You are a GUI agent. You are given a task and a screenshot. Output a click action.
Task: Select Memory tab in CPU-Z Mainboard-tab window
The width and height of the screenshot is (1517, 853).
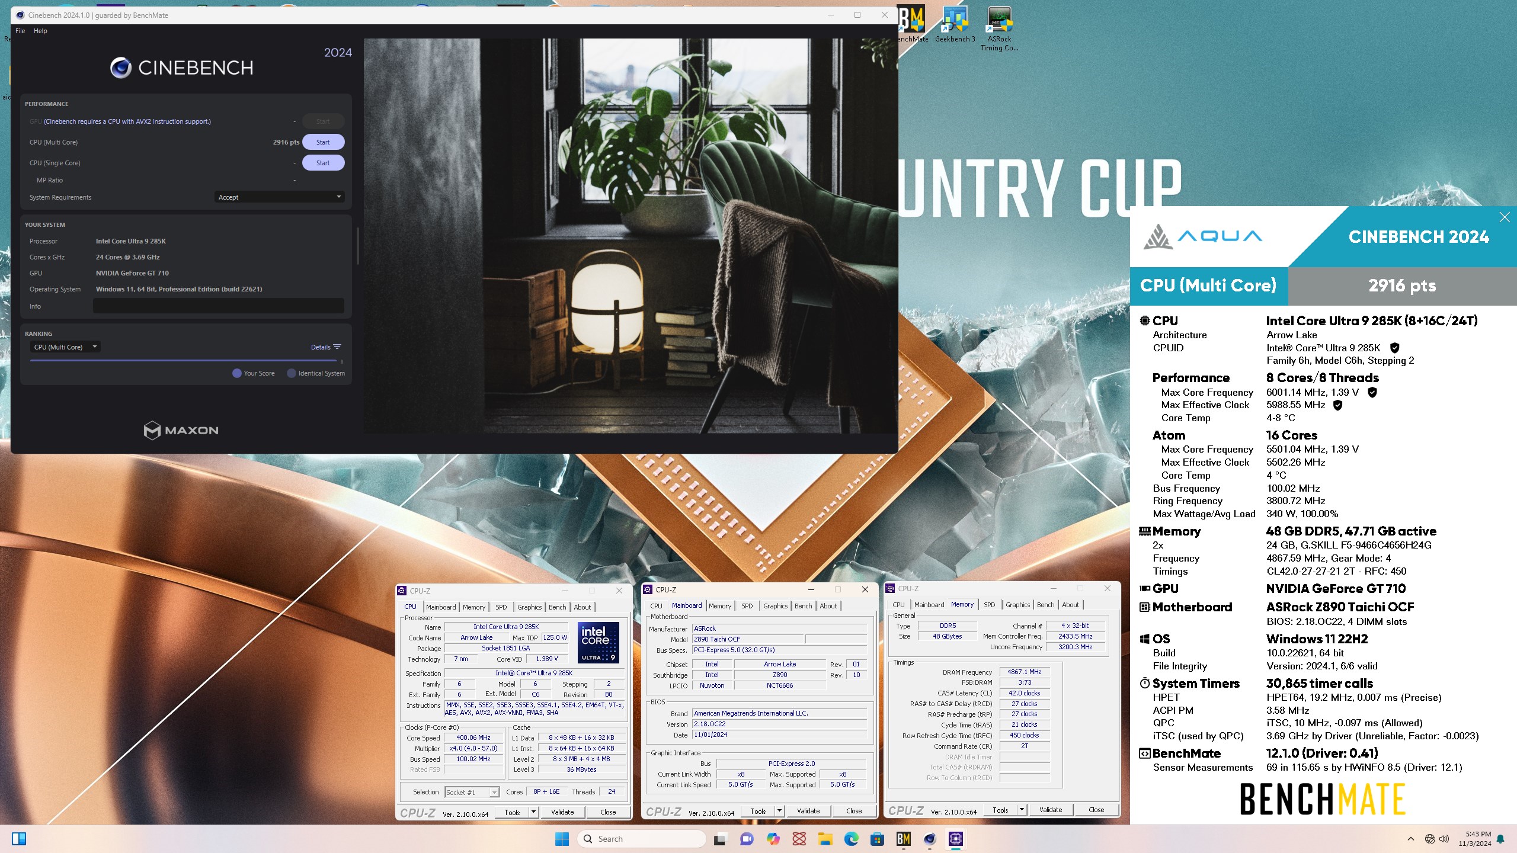click(720, 606)
